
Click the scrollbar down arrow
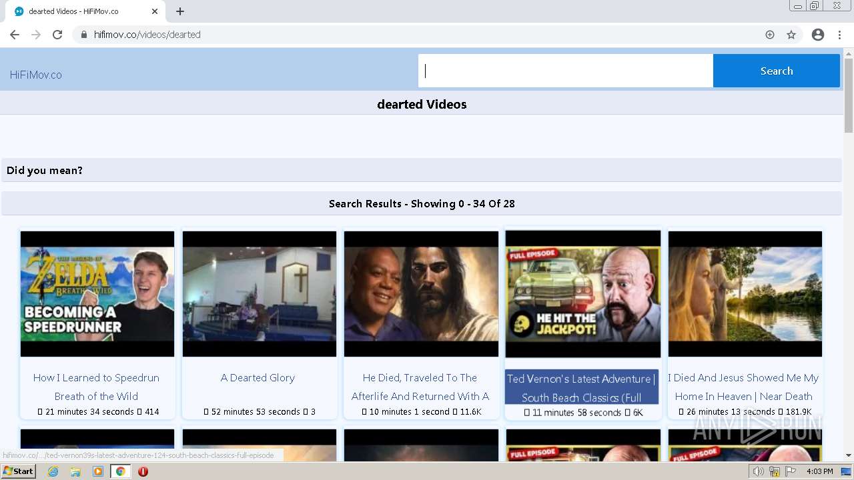point(849,455)
